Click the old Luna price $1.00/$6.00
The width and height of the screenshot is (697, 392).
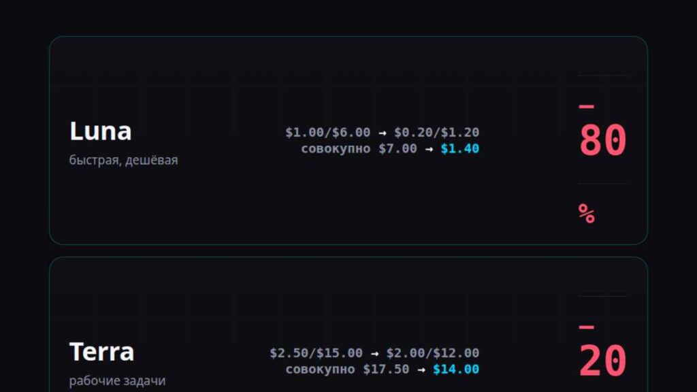(x=327, y=132)
